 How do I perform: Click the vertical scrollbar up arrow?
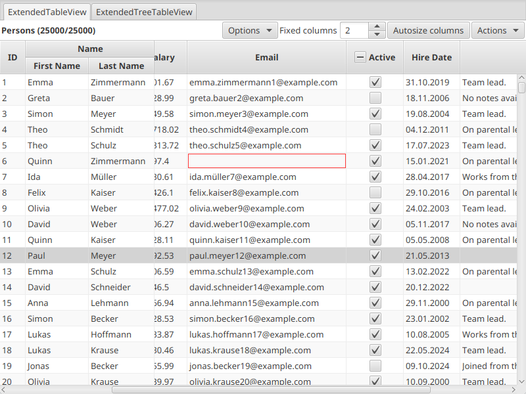(521, 77)
